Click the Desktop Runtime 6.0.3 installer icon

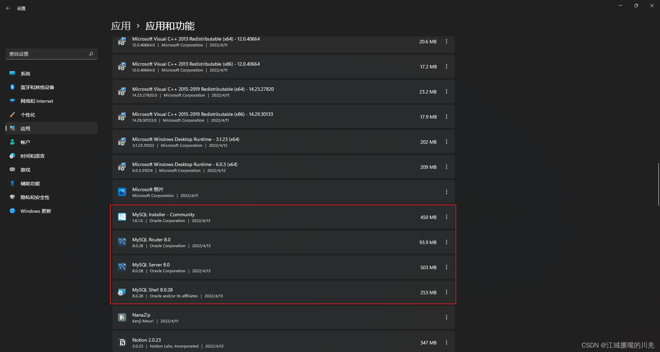122,167
